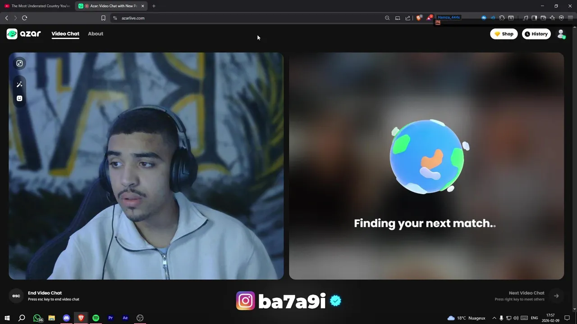Open Leo AI sparkle icon

[x=552, y=18]
